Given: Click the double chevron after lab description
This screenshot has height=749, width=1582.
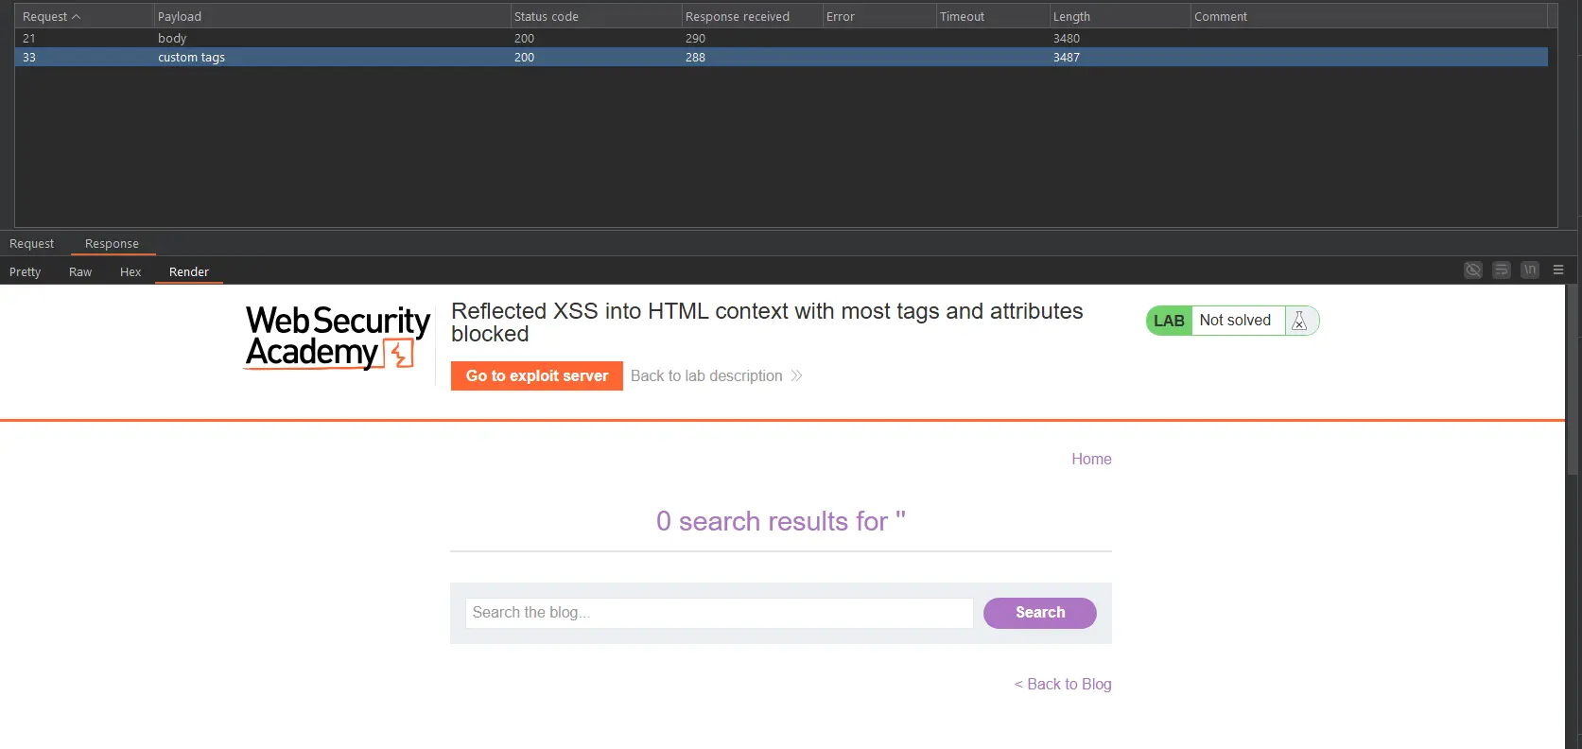Looking at the screenshot, I should [x=796, y=376].
